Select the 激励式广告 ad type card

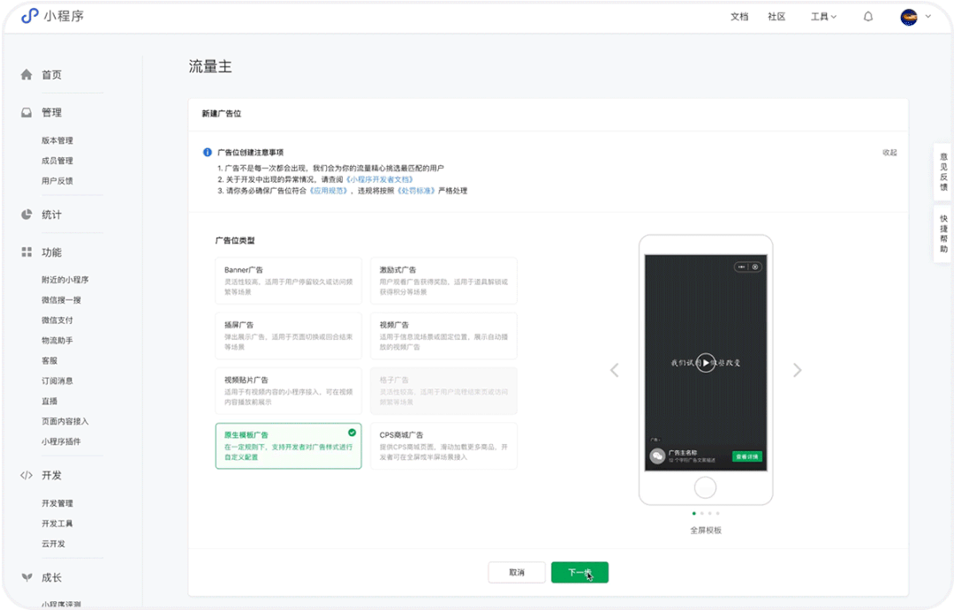coord(443,279)
